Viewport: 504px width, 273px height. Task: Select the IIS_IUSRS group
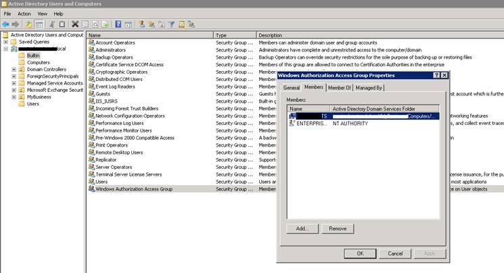point(106,101)
